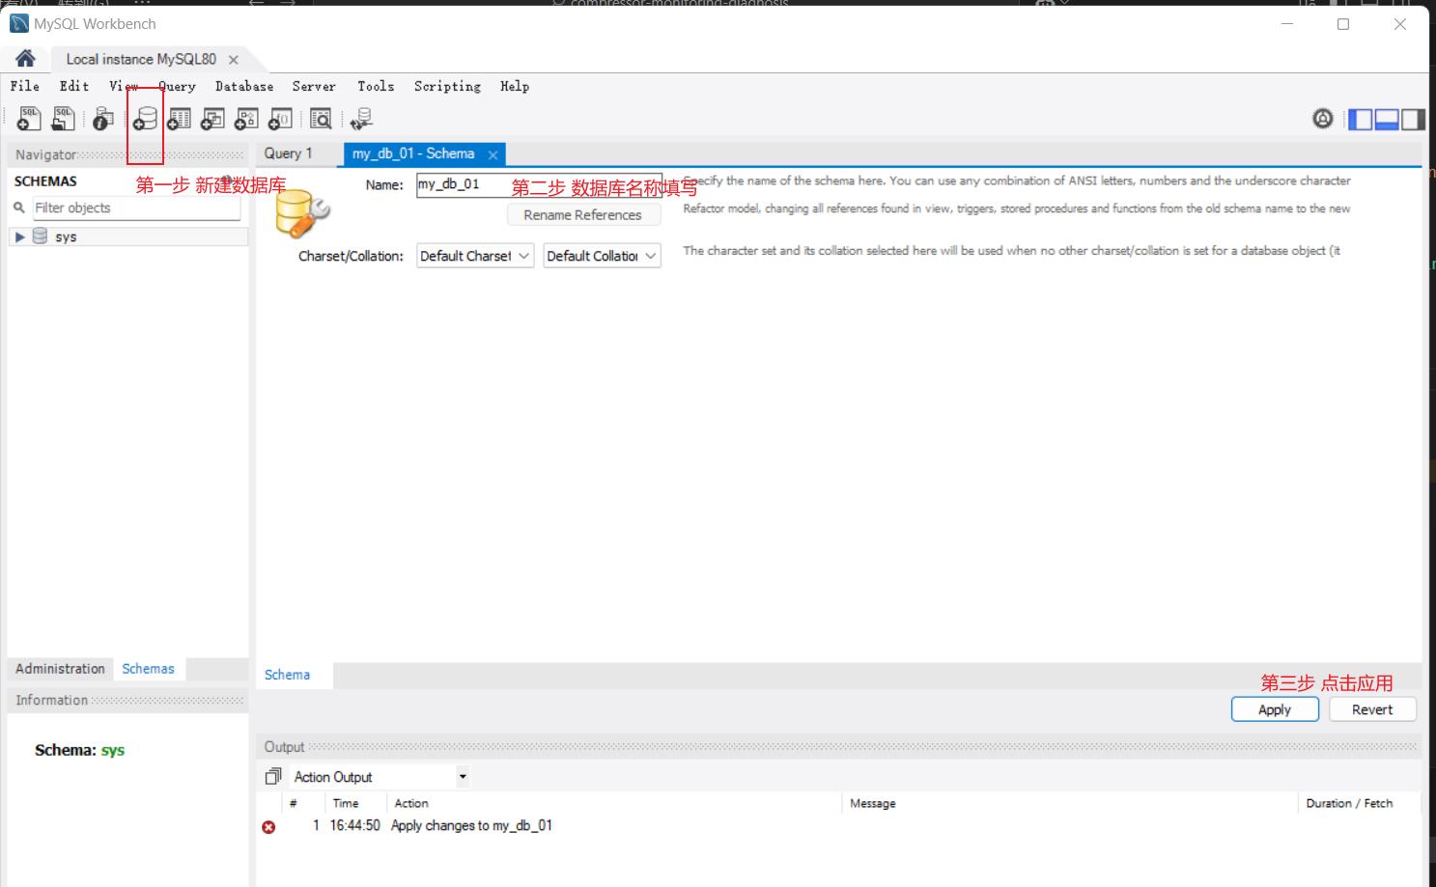1436x887 pixels.
Task: Open the File menu
Action: [25, 86]
